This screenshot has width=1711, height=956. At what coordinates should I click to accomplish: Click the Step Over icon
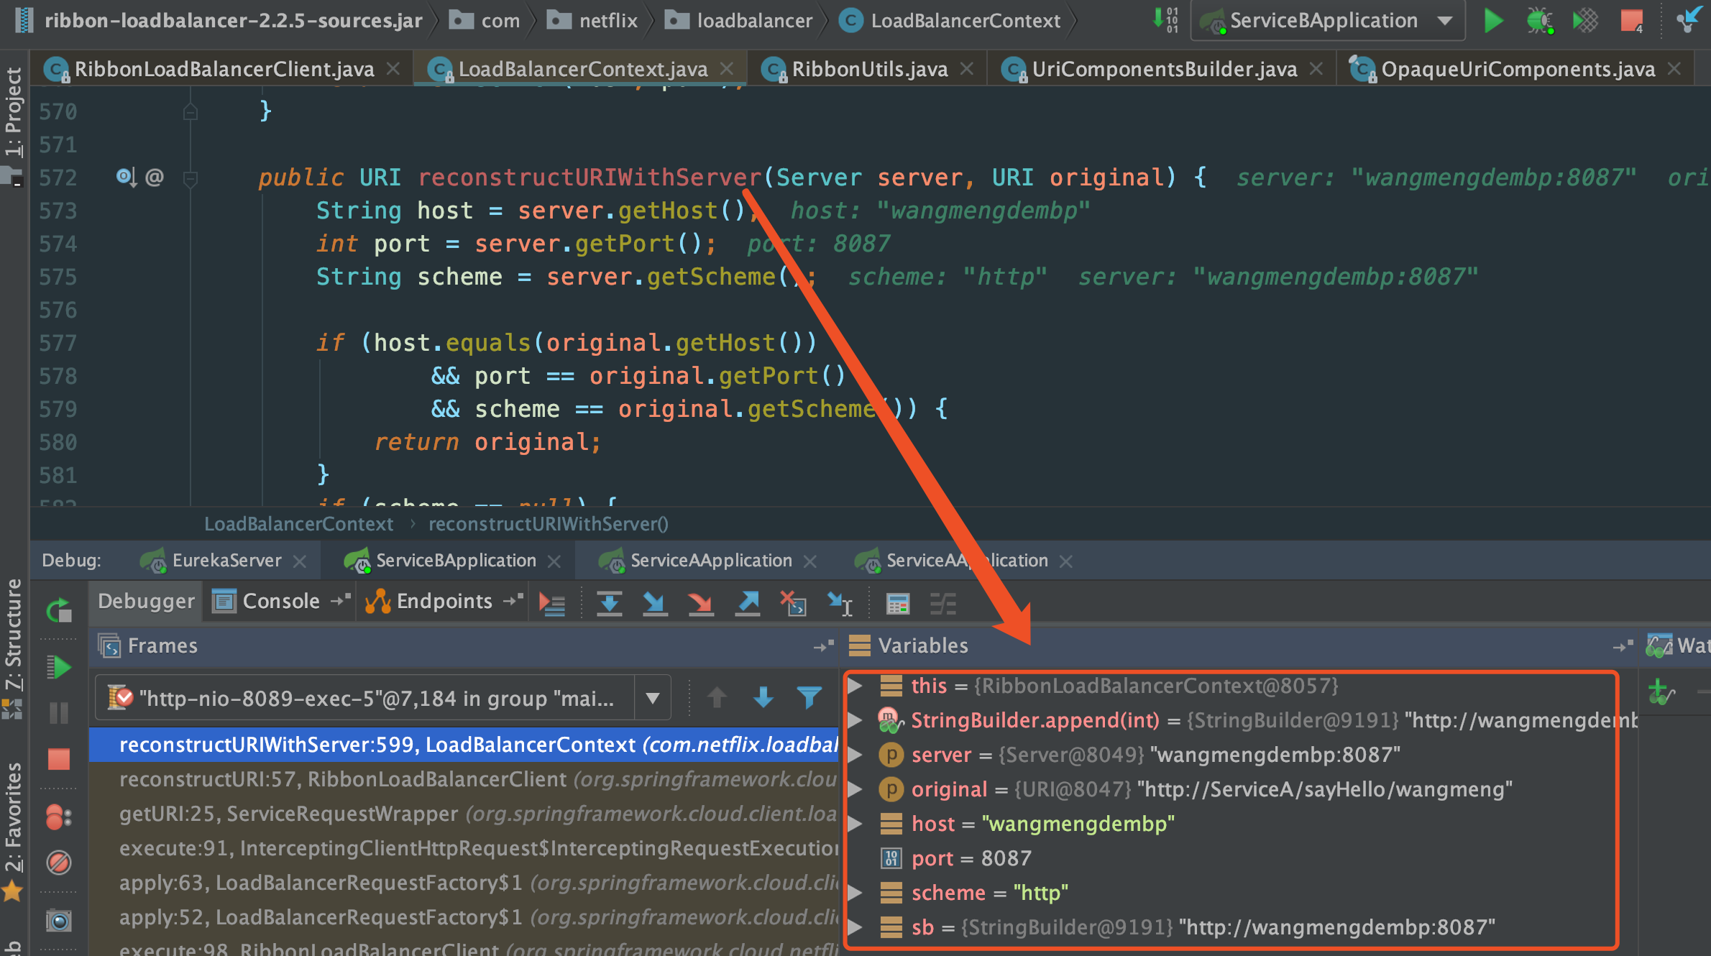(610, 603)
